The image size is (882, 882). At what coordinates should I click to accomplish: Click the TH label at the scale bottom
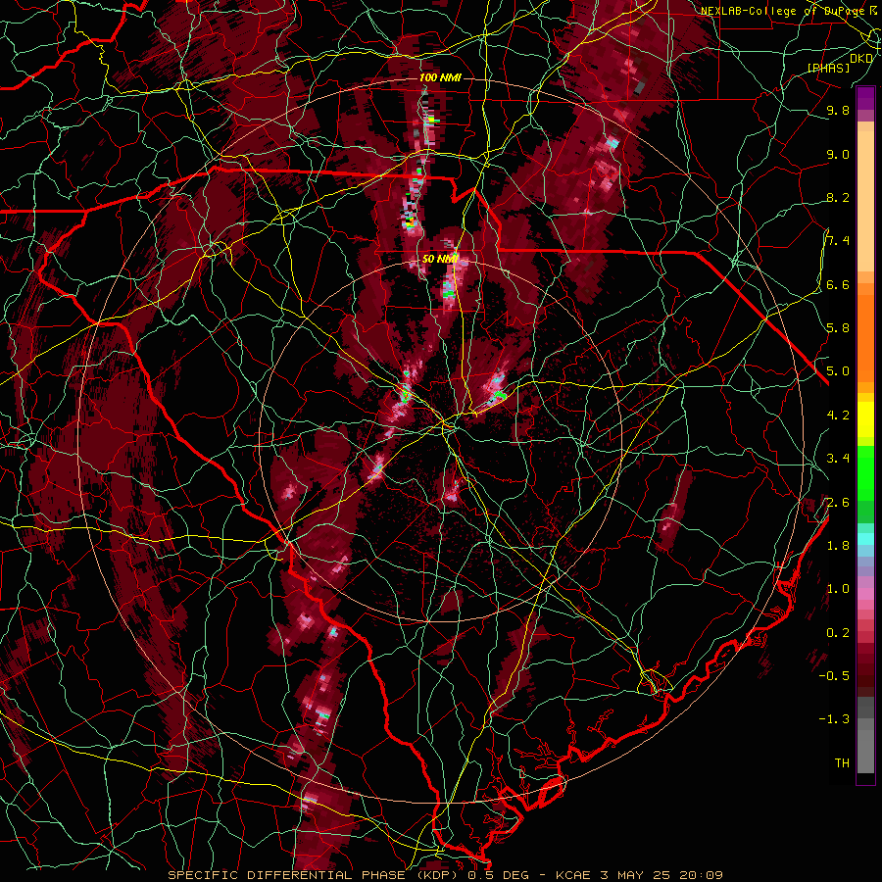coord(842,763)
